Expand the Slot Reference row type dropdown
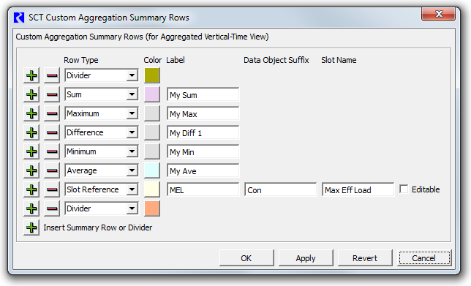Viewport: 471px width, 286px height. pyautogui.click(x=132, y=189)
